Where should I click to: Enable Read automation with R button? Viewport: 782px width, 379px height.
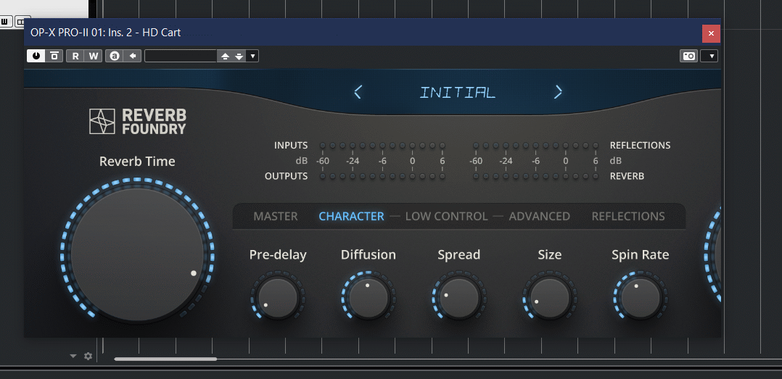75,56
